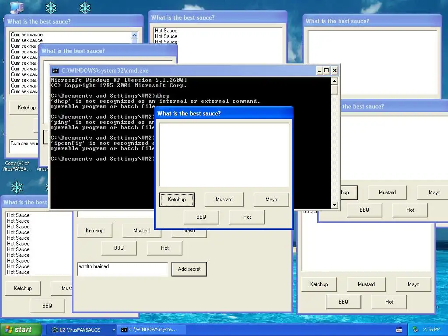Click the 'Microsoft Windows XP [Version 5.1.2600]' line
Screen dimensions: 448x336
point(119,80)
